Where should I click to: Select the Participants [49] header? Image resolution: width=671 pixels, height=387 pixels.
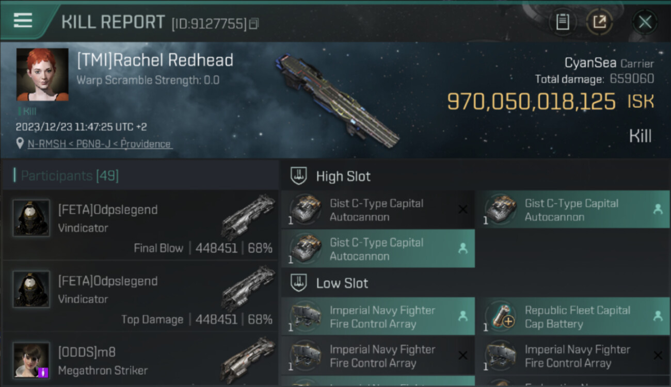(x=69, y=176)
